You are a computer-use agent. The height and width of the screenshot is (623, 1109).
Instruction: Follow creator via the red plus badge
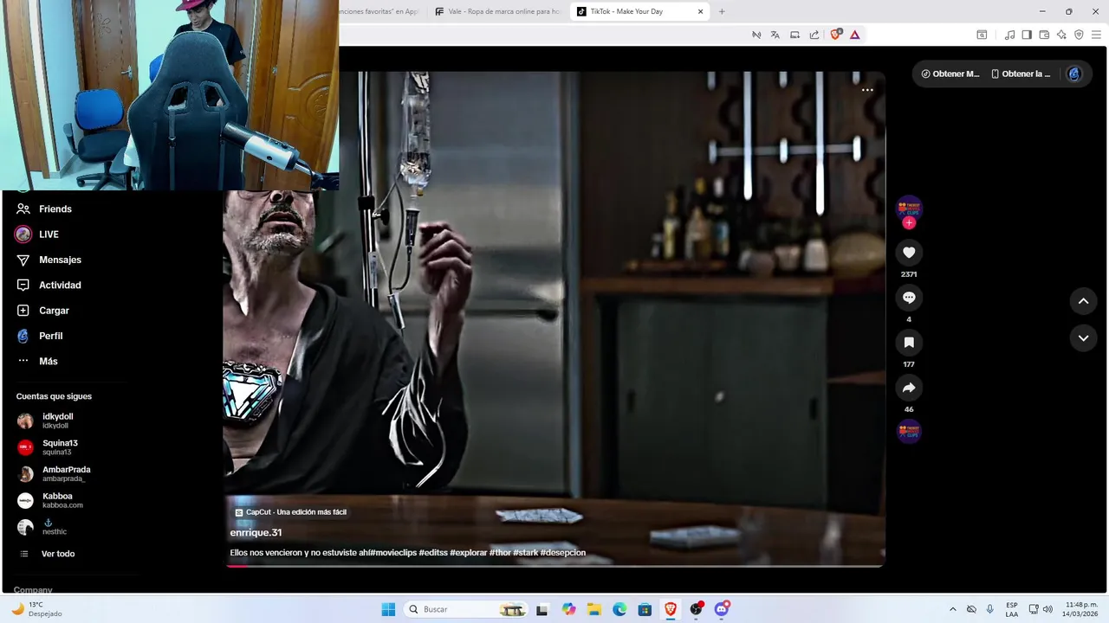click(909, 223)
